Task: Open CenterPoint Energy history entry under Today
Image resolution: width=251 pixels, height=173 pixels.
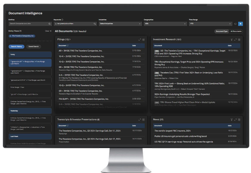Action: 30,102
